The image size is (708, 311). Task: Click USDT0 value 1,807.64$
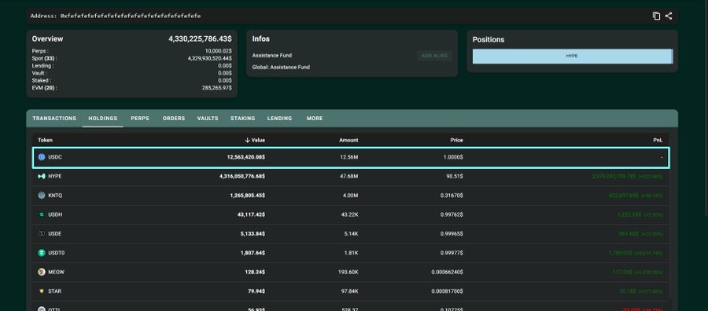coord(253,253)
